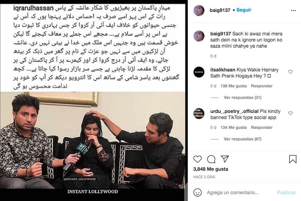Screen dimensions: 301x201
Task: Like the post with the heart icon
Action: coord(197,159)
